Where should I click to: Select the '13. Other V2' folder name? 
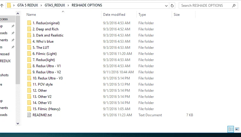click(42, 96)
